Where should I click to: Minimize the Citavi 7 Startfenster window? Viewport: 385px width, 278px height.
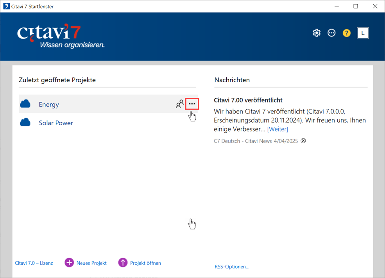(337, 6)
